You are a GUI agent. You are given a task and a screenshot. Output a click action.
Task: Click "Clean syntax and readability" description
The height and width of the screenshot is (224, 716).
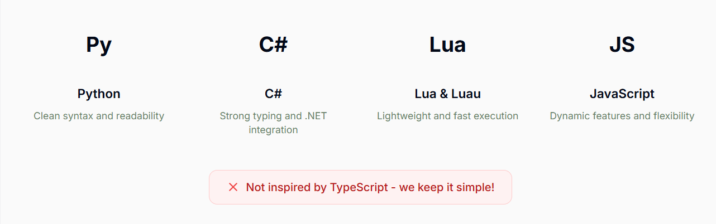click(99, 116)
